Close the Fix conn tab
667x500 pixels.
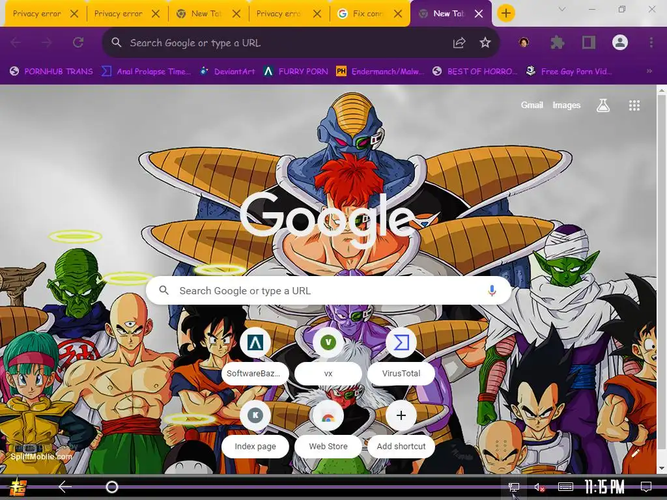tap(398, 14)
